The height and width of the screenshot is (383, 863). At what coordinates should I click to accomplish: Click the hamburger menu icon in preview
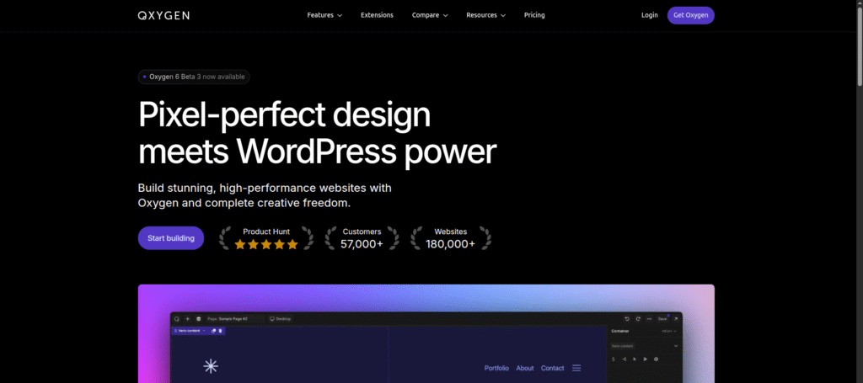576,368
